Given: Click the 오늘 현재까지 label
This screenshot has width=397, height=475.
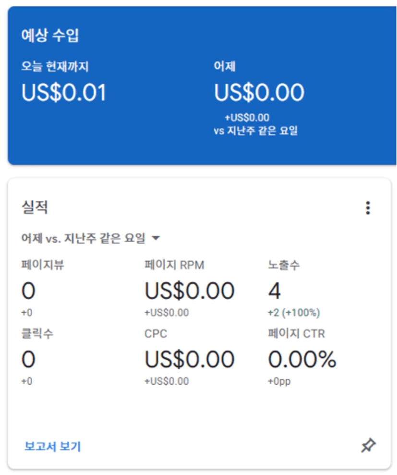Looking at the screenshot, I should 55,67.
